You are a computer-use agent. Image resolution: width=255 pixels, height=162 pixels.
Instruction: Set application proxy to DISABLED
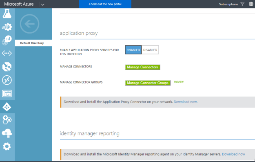150,50
